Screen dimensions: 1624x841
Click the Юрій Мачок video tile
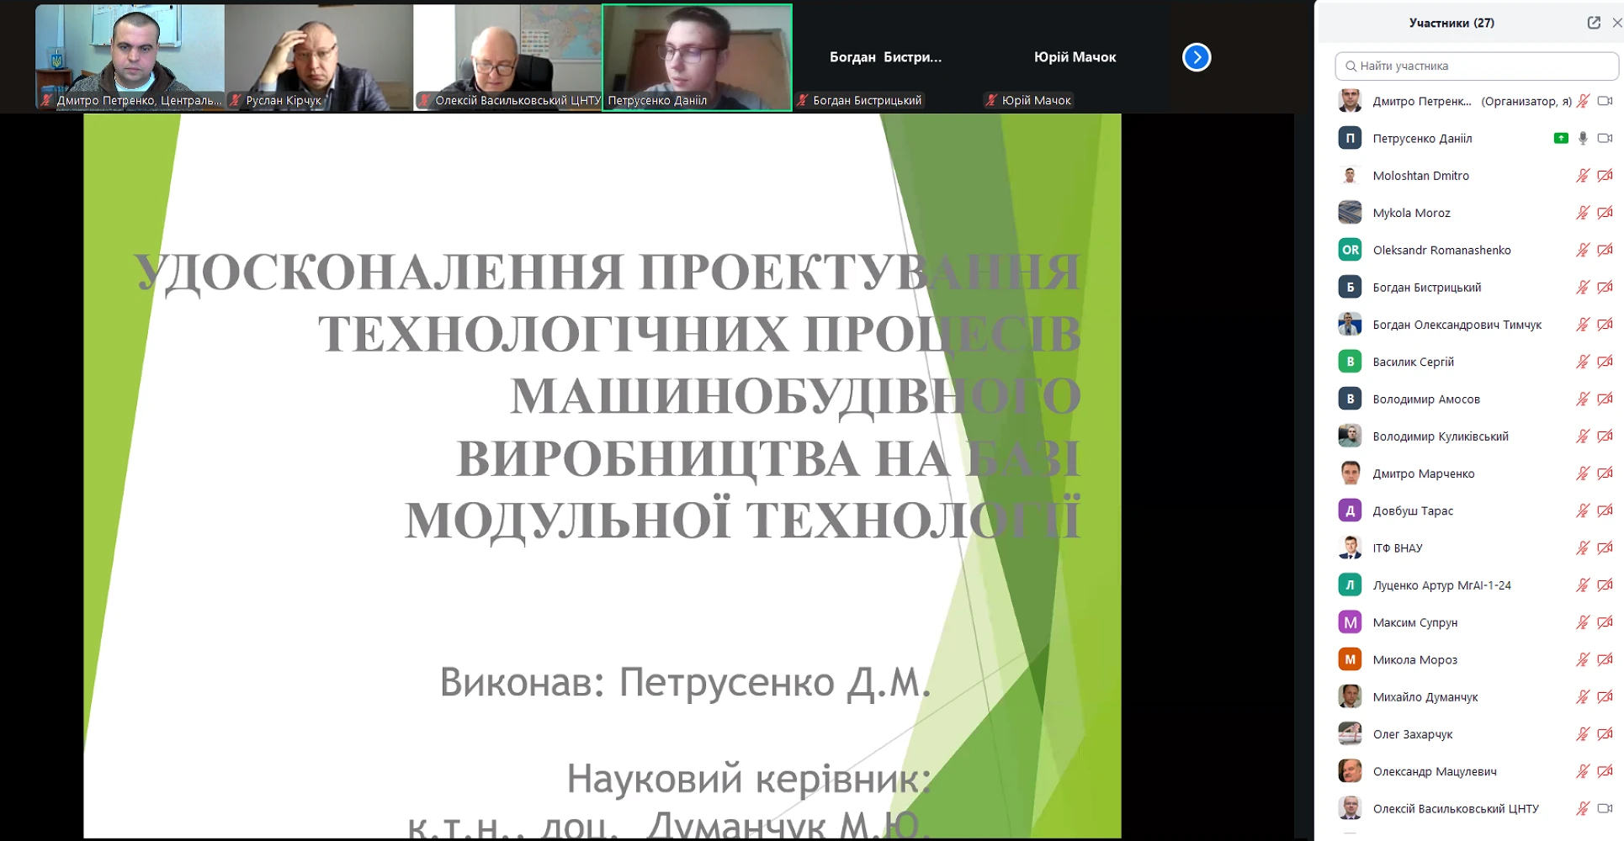pyautogui.click(x=1075, y=57)
